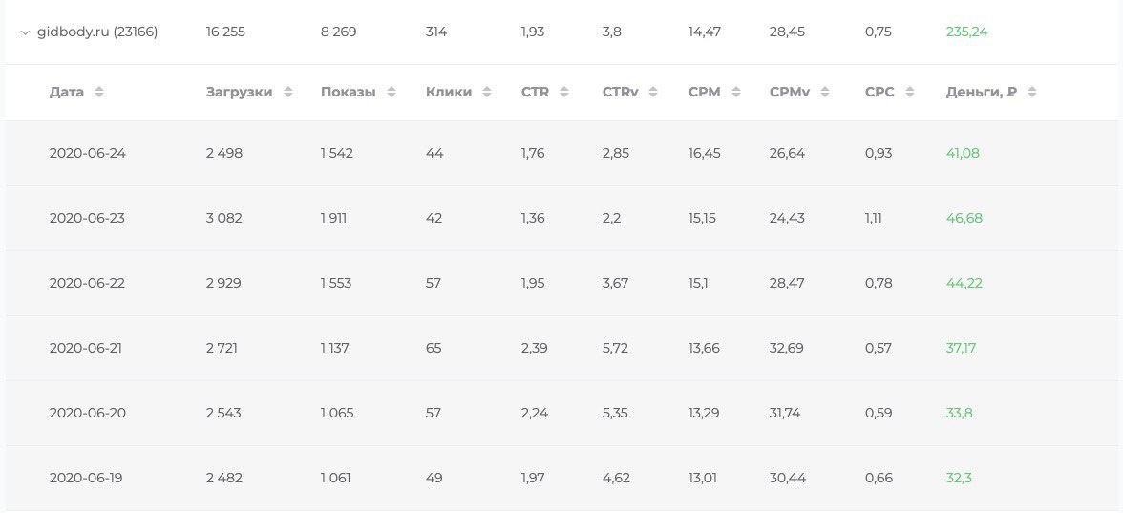The image size is (1123, 513).
Task: Click the green total 235,24 amount
Action: [x=966, y=32]
